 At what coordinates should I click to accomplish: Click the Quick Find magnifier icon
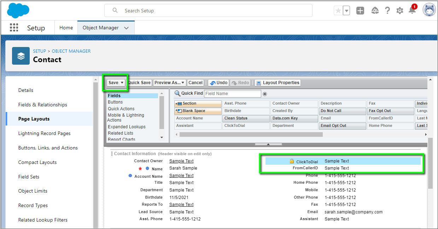pos(177,93)
